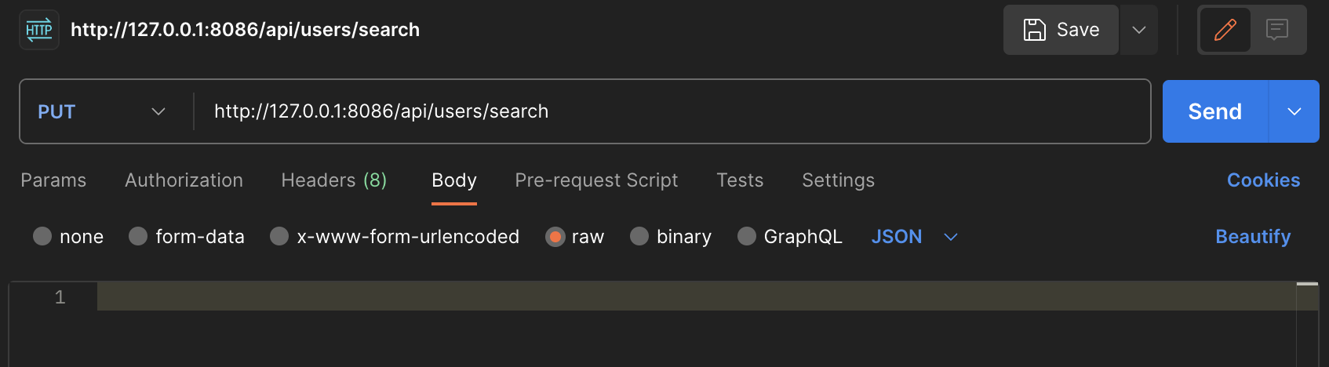This screenshot has width=1329, height=367.
Task: Open the PUT method dropdown
Action: (102, 111)
